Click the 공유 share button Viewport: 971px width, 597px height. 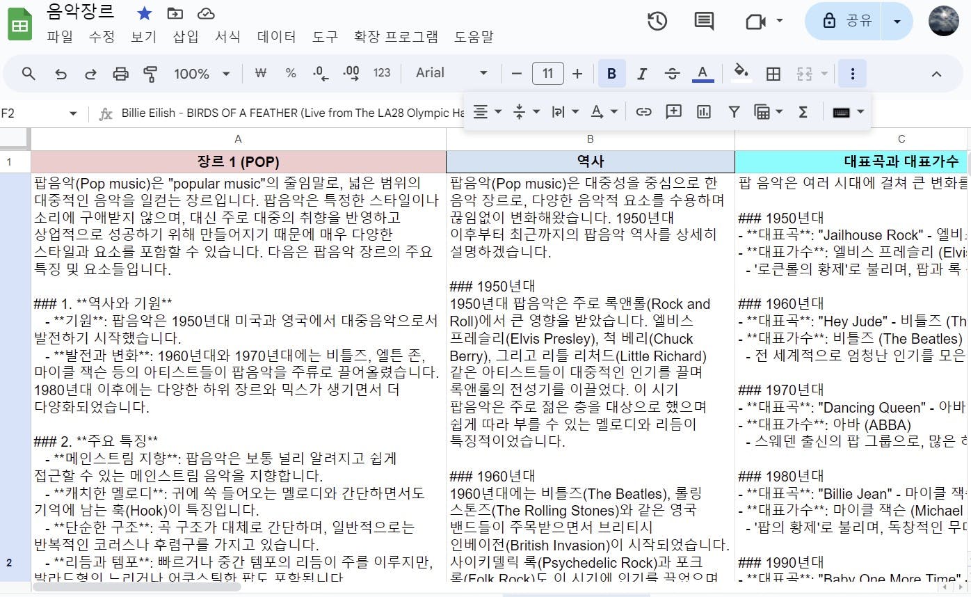[843, 21]
